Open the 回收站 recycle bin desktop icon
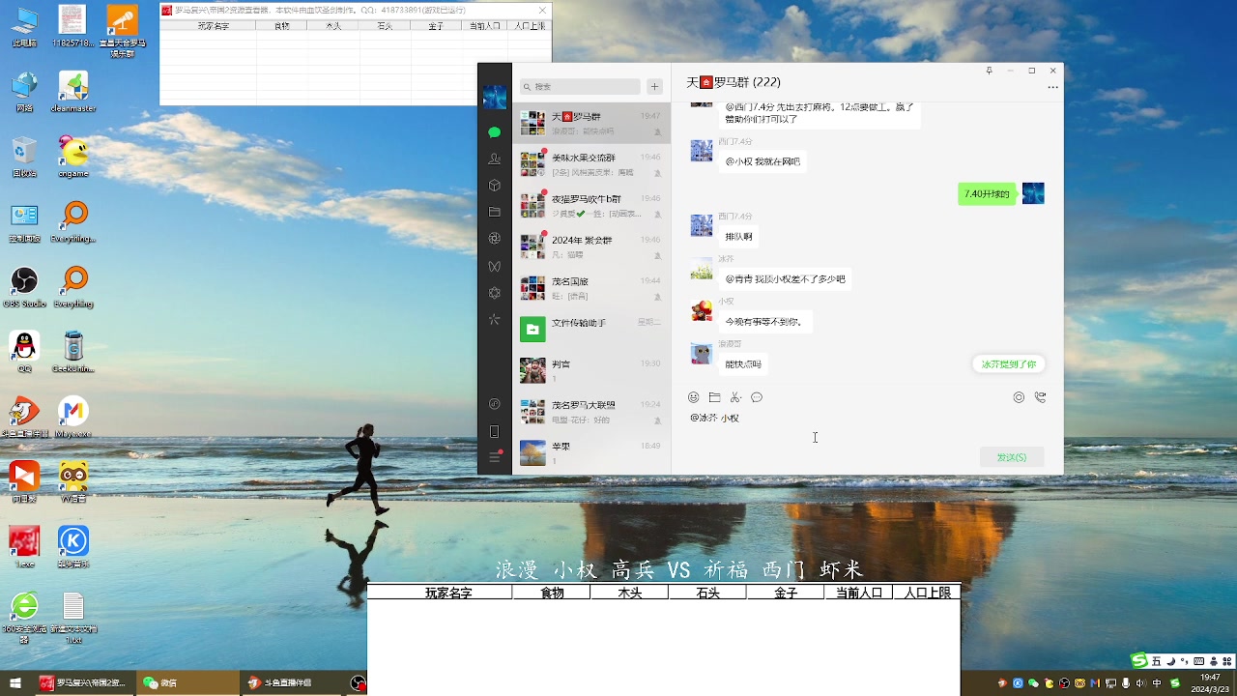The width and height of the screenshot is (1237, 696). tap(24, 158)
